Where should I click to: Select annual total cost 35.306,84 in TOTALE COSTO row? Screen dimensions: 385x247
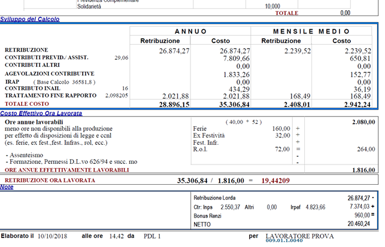pos(234,105)
